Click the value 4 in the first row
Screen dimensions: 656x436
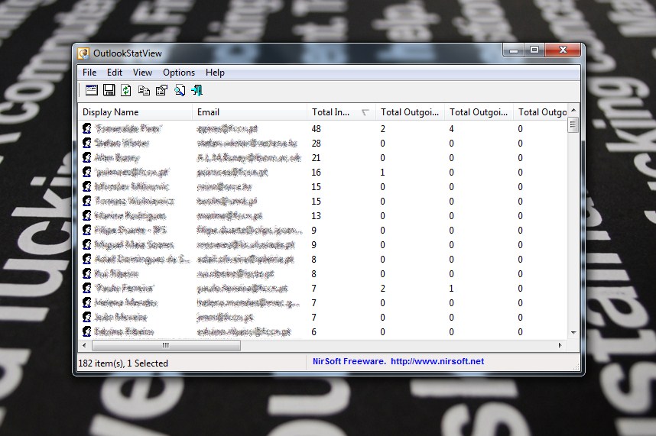[451, 128]
